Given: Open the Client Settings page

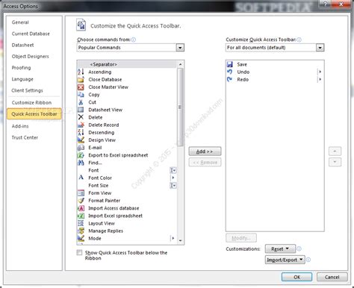Looking at the screenshot, I should (27, 90).
